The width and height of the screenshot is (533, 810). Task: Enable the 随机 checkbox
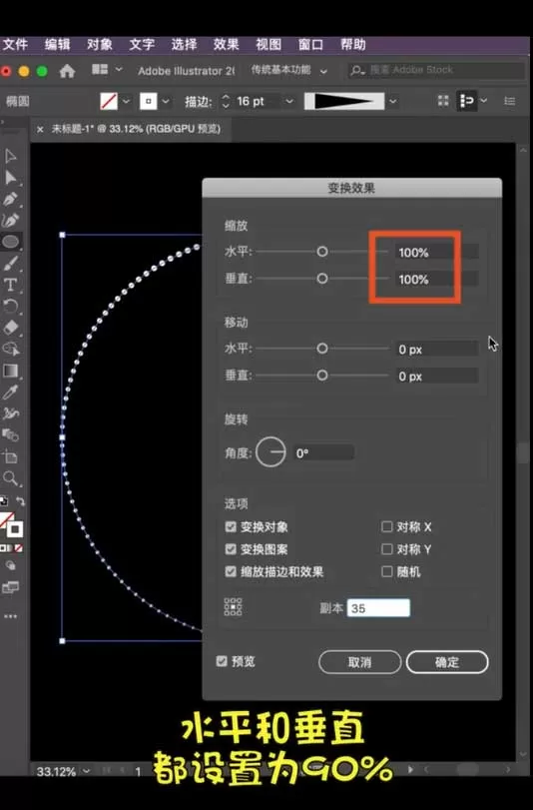click(x=387, y=571)
